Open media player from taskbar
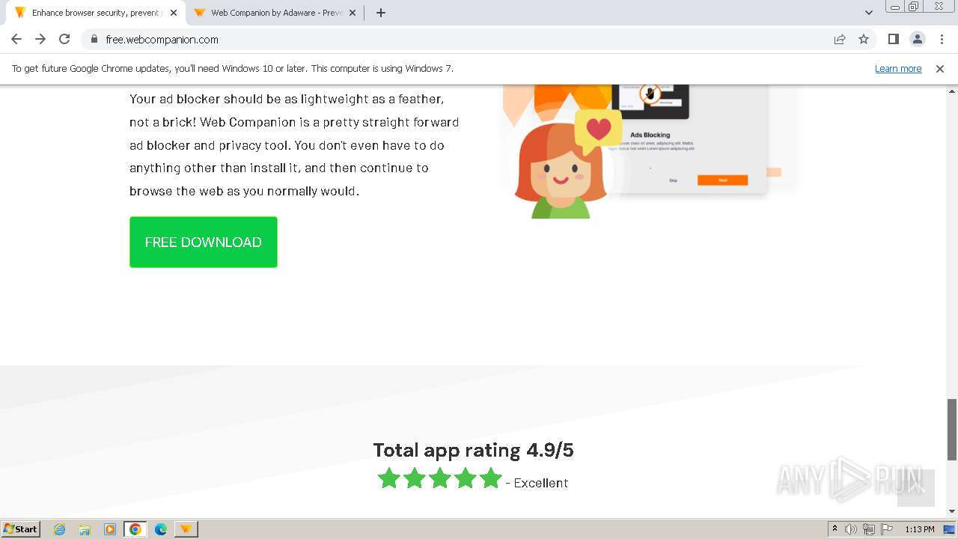The width and height of the screenshot is (958, 539). pos(110,529)
